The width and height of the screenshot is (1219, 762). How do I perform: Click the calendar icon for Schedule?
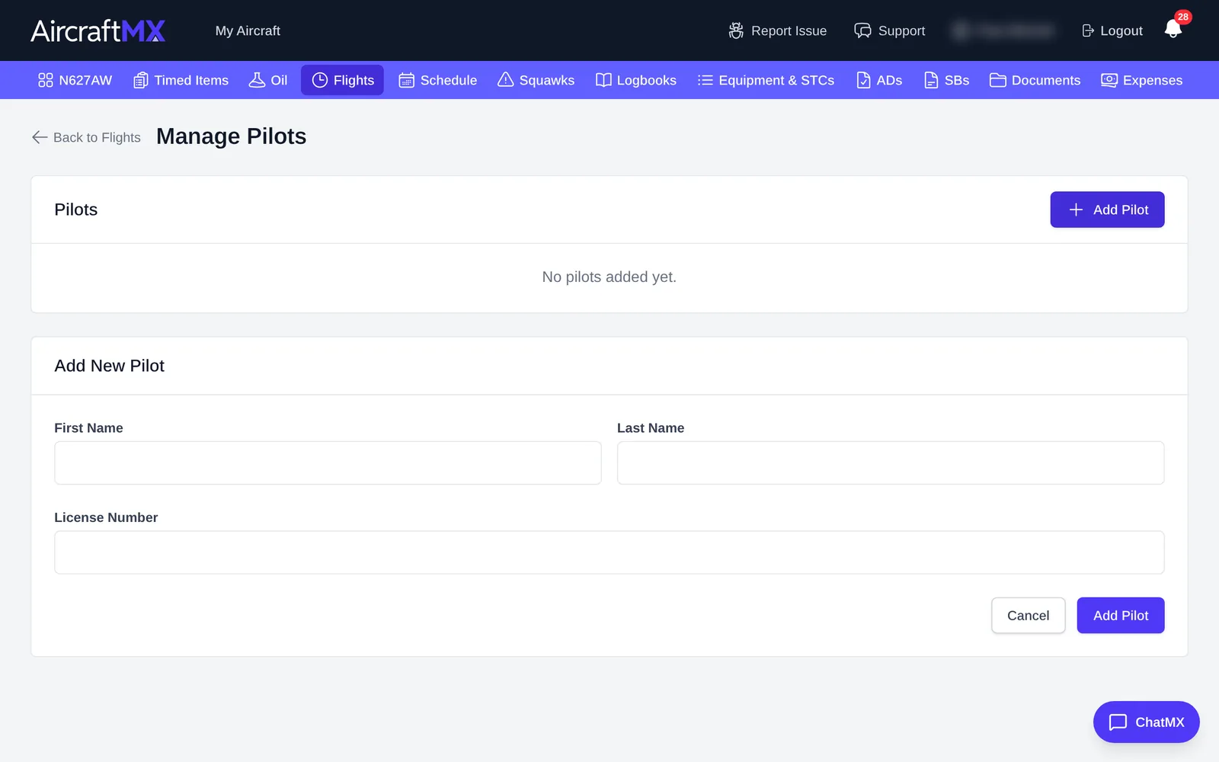[x=407, y=80]
